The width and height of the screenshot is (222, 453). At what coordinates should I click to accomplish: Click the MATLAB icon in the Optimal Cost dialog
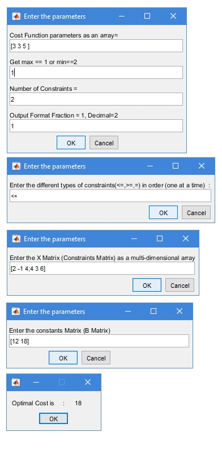click(x=16, y=382)
